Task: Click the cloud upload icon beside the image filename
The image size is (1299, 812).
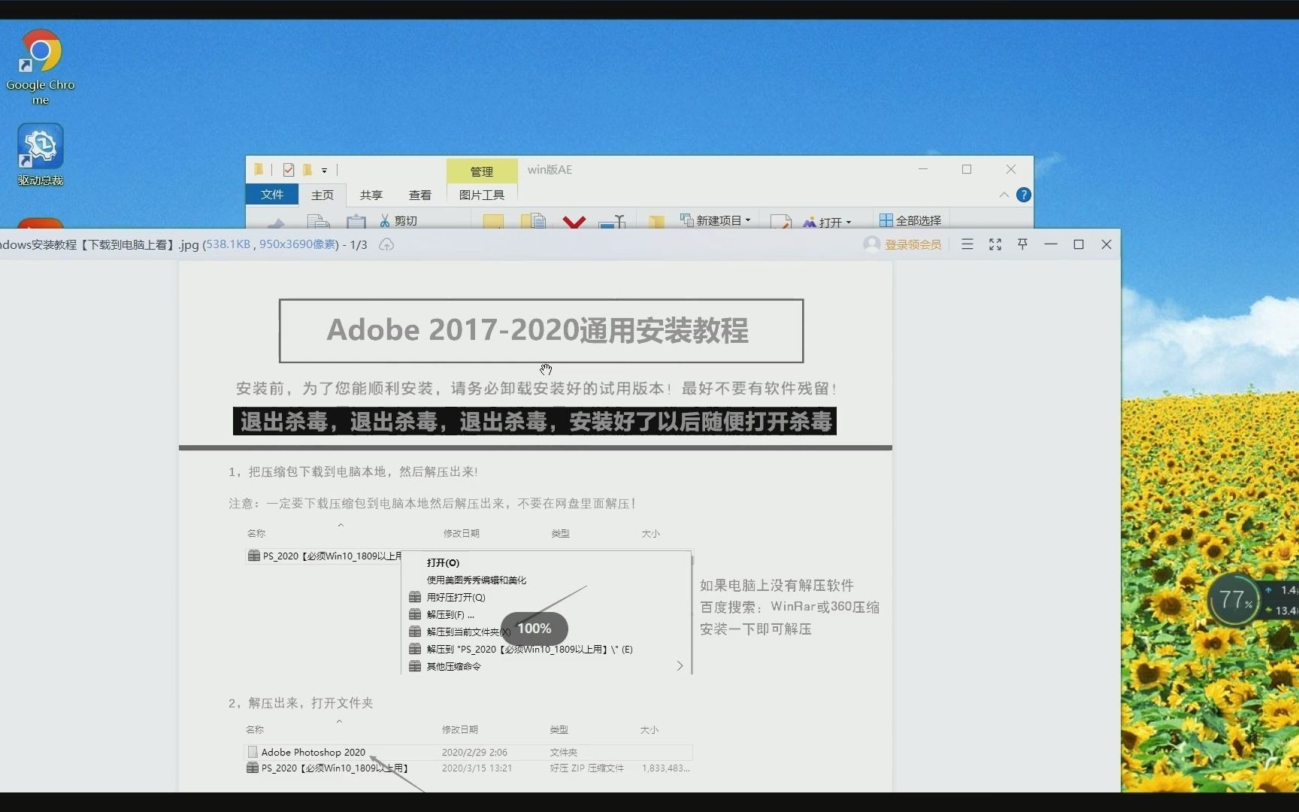Action: coord(386,244)
